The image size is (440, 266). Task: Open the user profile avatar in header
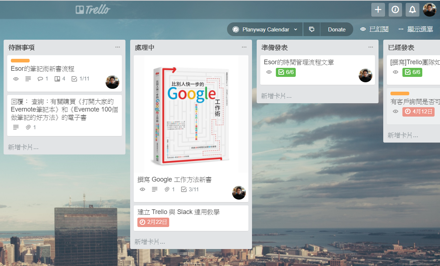pos(430,10)
